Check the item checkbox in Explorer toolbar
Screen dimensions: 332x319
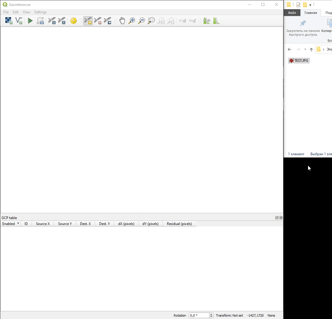tap(298, 4)
